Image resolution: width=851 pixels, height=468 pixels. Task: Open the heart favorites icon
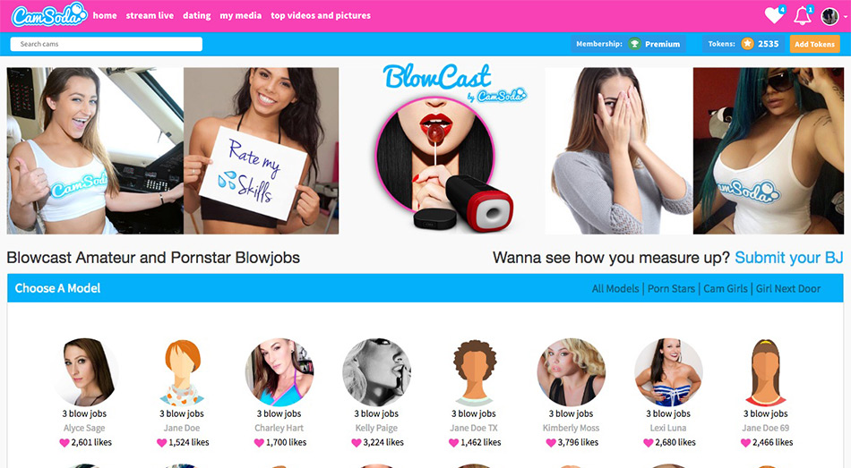click(x=774, y=15)
